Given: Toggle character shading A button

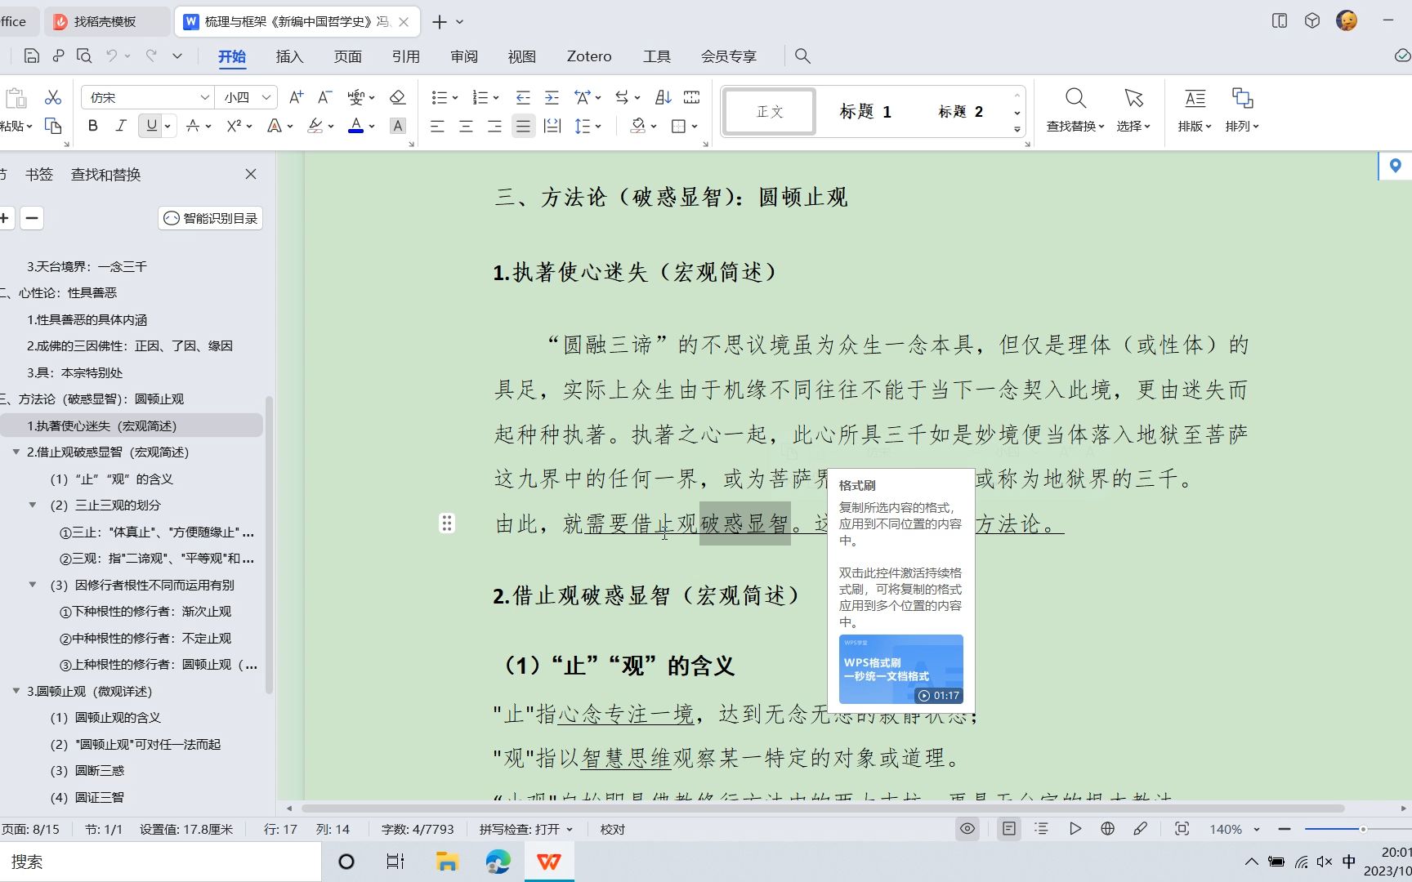Looking at the screenshot, I should coord(398,126).
